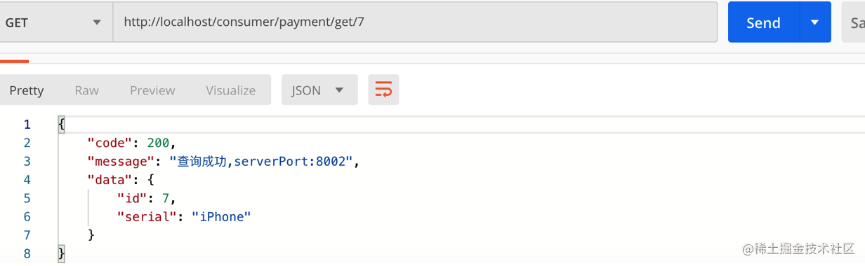865x266 pixels.
Task: Click the closing brace on line 8
Action: pos(62,253)
